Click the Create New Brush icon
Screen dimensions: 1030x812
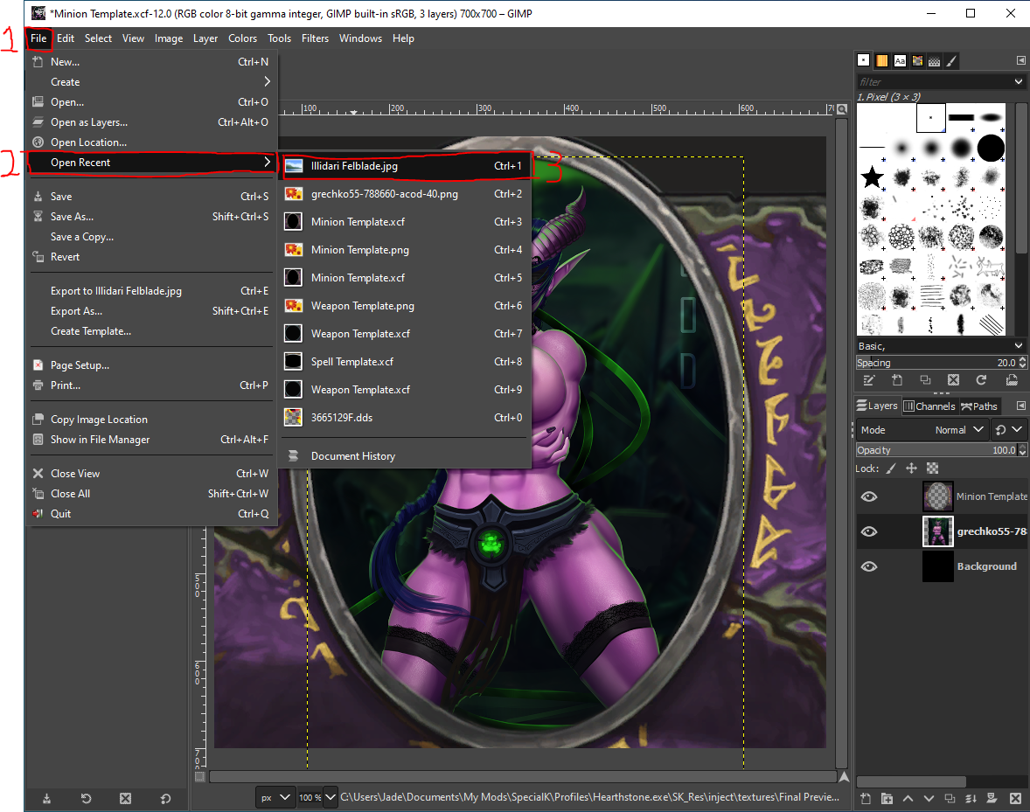click(x=897, y=380)
